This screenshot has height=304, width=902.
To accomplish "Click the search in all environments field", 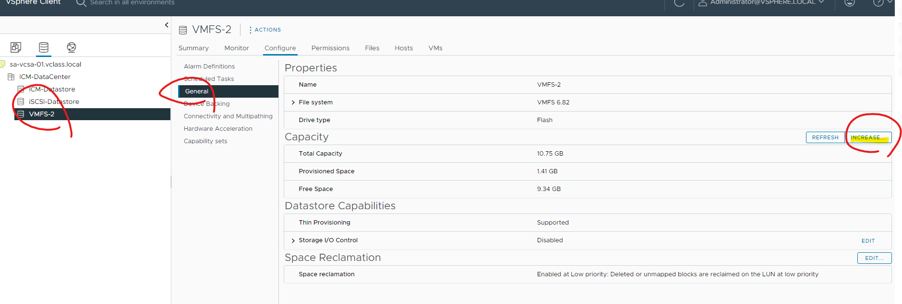I will (132, 2).
